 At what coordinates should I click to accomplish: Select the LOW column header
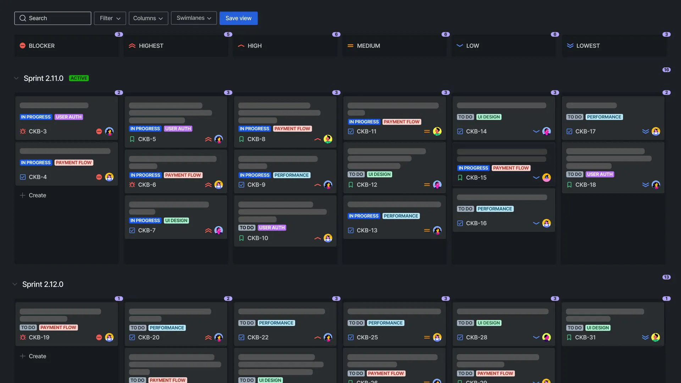[x=504, y=46]
